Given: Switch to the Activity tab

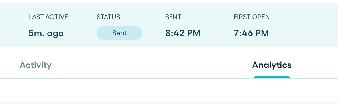Looking at the screenshot, I should tap(36, 65).
